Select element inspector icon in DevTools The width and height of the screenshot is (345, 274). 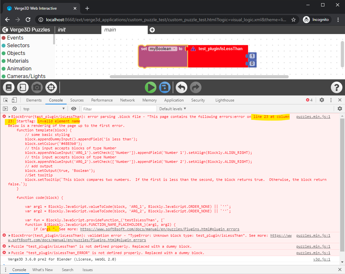(6, 100)
